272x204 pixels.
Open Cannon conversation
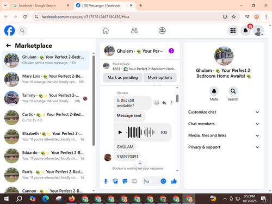coord(46,190)
